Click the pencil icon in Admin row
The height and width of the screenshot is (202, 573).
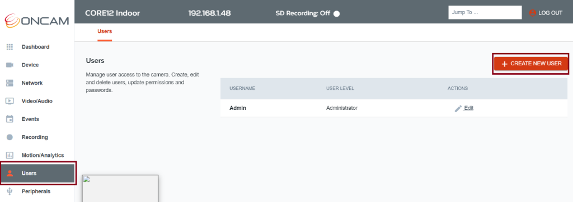[458, 108]
